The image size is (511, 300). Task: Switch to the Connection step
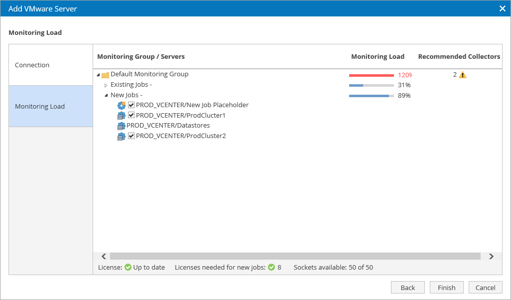click(51, 65)
